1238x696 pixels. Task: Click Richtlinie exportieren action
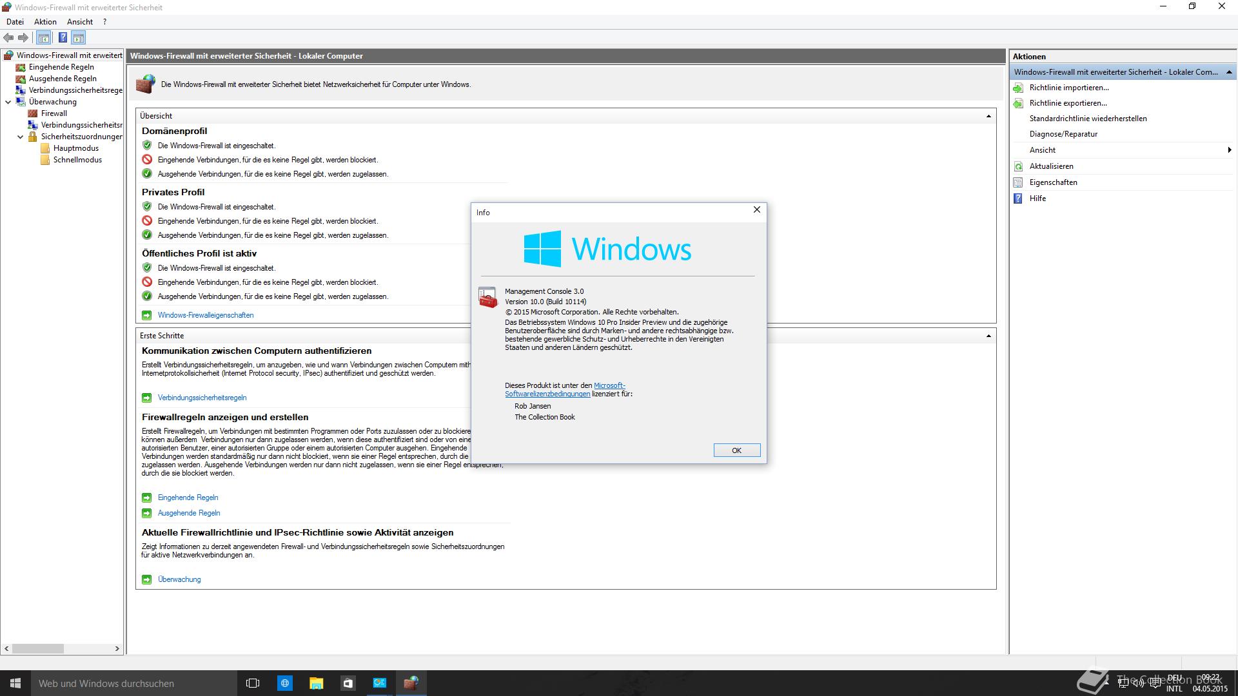(1068, 103)
